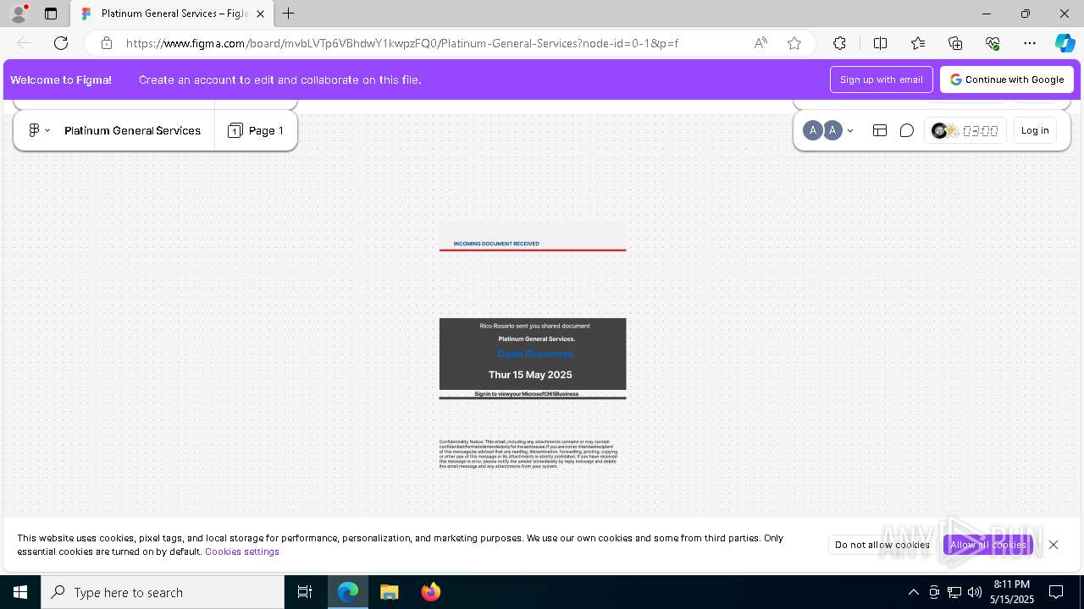Click Do not allow cookies
1084x609 pixels.
[882, 545]
